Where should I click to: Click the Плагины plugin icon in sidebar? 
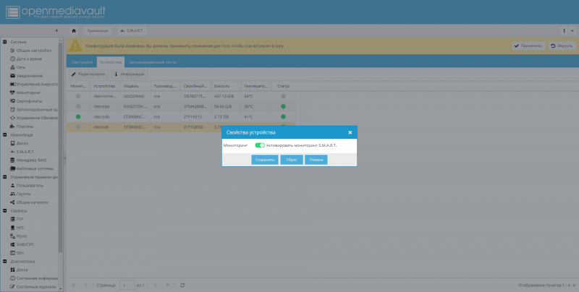(12, 126)
